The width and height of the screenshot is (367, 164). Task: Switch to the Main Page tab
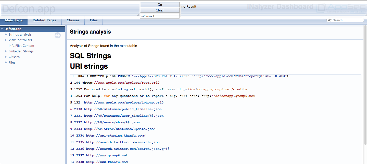pos(14,20)
